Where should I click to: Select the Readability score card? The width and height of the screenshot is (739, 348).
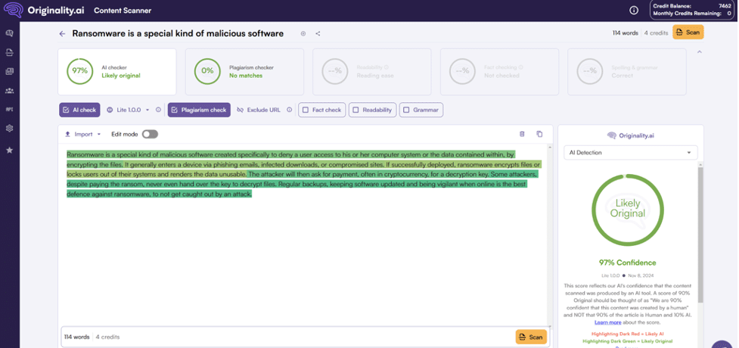click(372, 72)
